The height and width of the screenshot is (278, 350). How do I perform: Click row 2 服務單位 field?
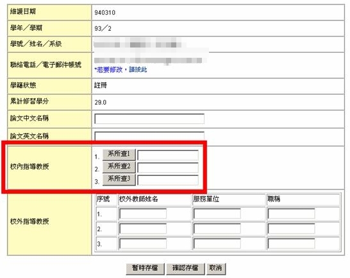217,229
